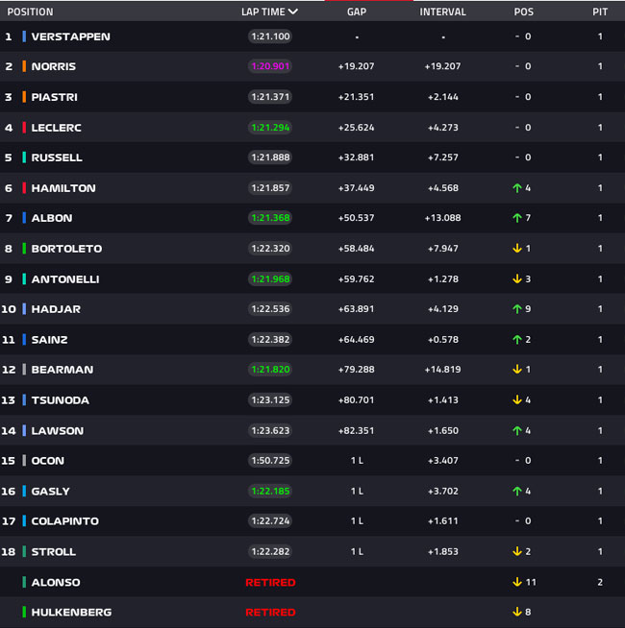Select the INTERVAL column header

443,12
